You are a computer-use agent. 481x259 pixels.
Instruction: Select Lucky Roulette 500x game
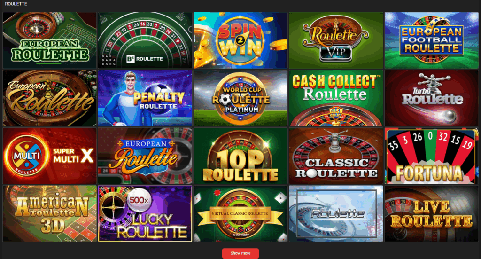145,213
